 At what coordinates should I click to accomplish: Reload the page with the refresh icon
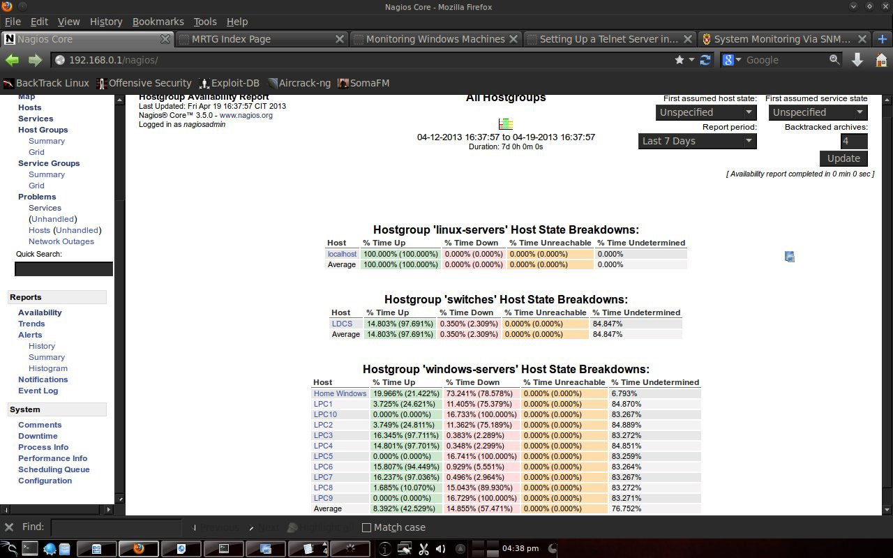point(705,60)
